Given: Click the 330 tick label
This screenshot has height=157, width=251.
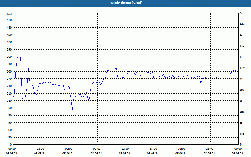Looking at the screenshot, I should click(x=9, y=64).
